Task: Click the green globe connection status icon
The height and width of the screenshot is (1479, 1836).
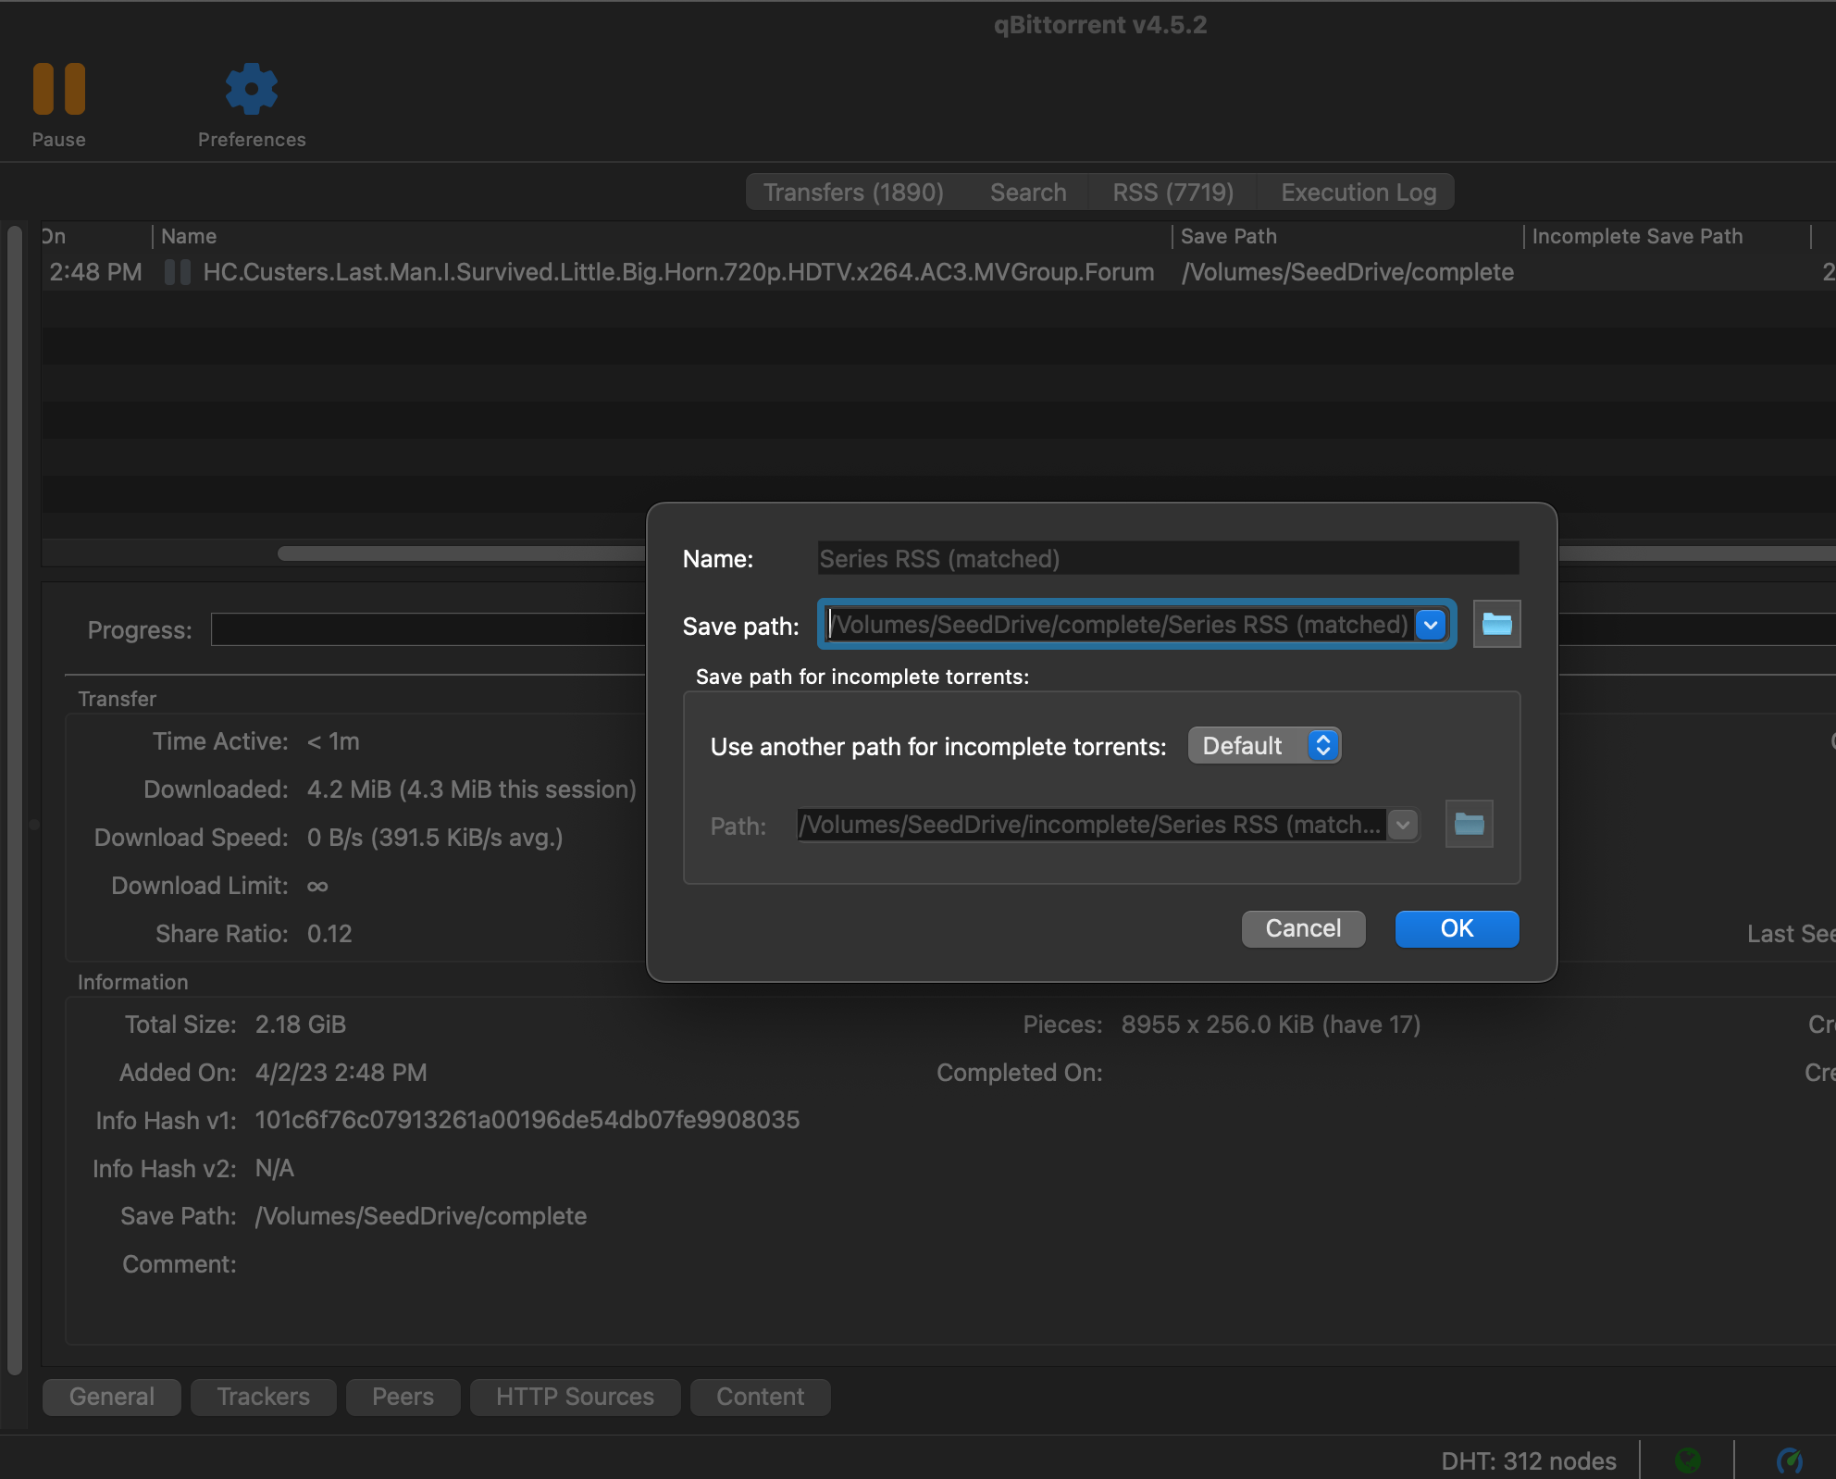Action: click(x=1687, y=1460)
